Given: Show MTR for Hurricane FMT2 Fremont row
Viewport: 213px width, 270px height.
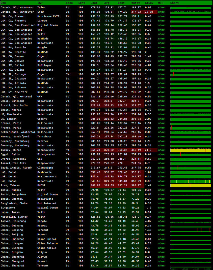Looking at the screenshot, I should tap(161, 16).
